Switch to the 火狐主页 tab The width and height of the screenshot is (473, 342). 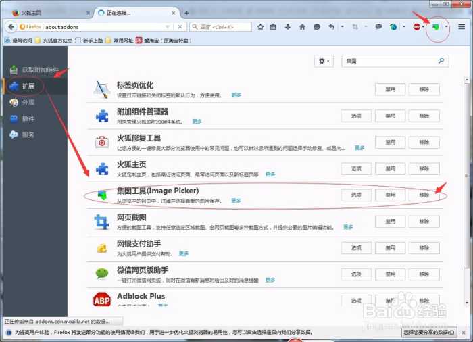pyautogui.click(x=51, y=13)
